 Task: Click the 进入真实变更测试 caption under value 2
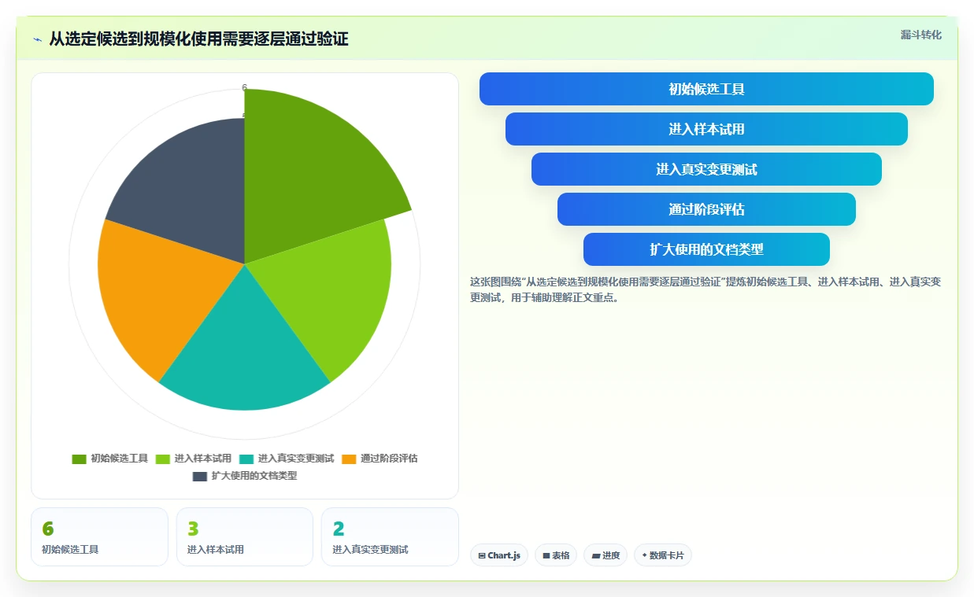coord(370,550)
